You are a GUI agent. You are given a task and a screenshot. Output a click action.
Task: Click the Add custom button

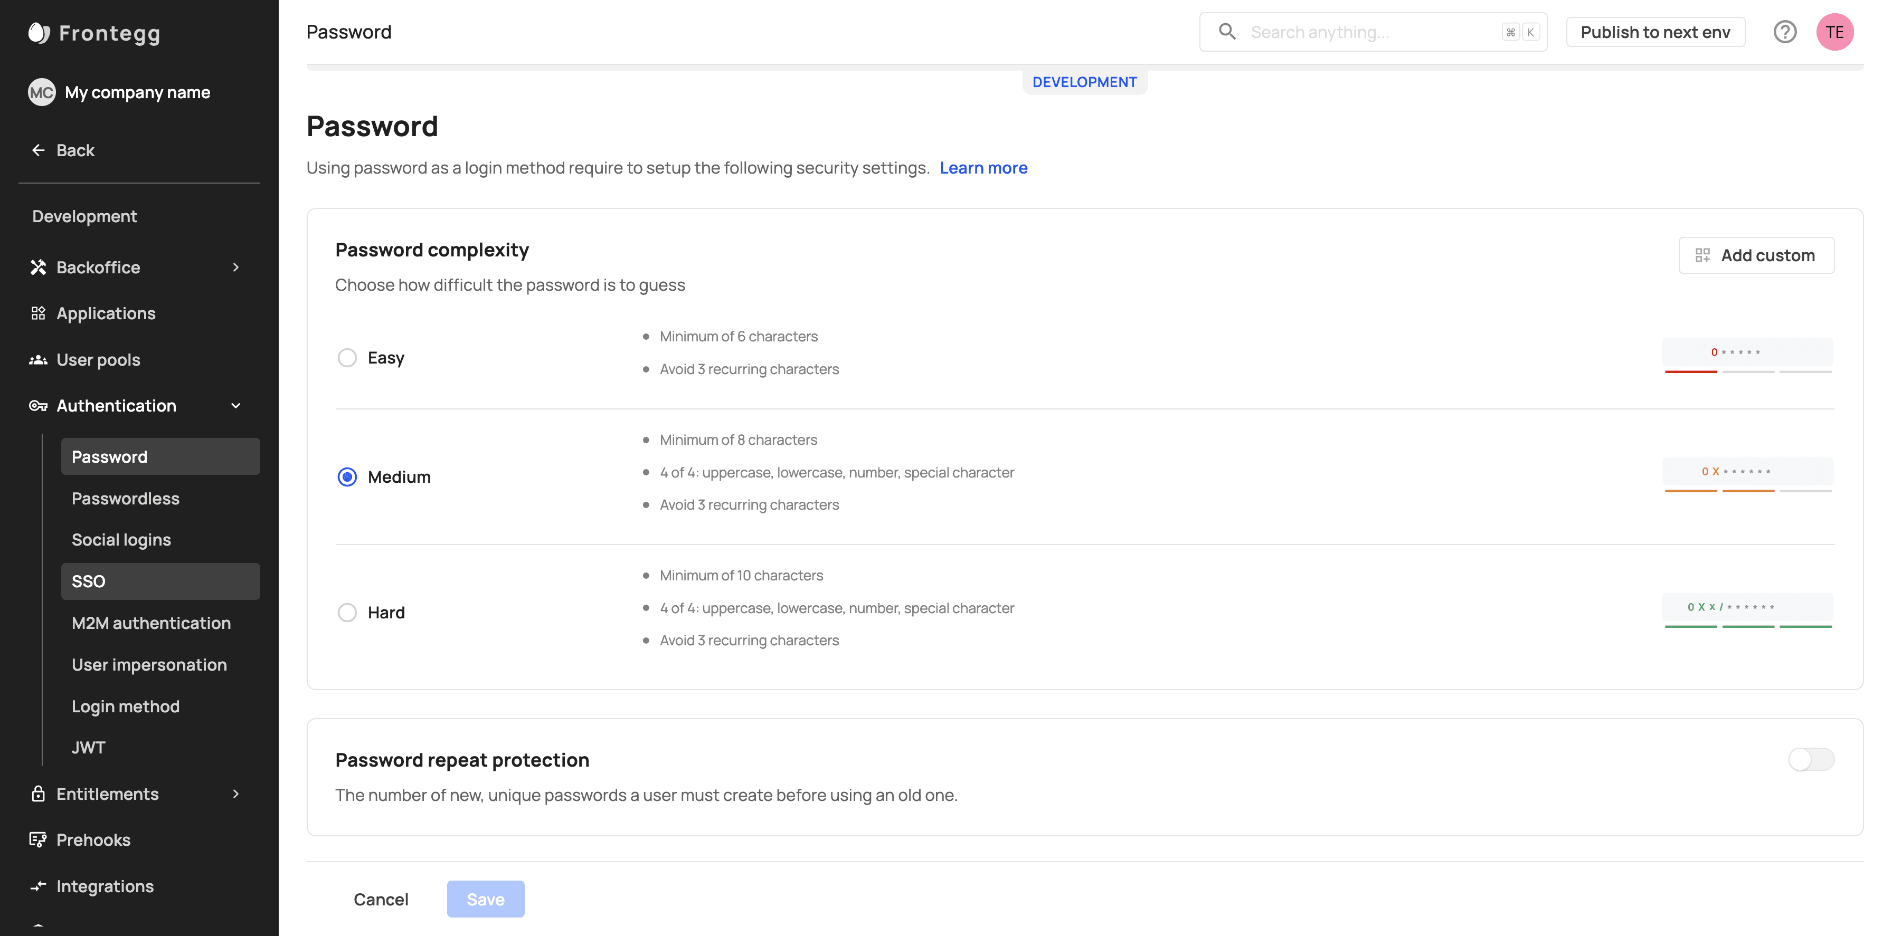point(1755,255)
